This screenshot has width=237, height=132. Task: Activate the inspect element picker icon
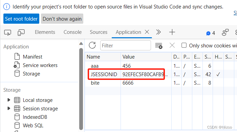coord(7,32)
